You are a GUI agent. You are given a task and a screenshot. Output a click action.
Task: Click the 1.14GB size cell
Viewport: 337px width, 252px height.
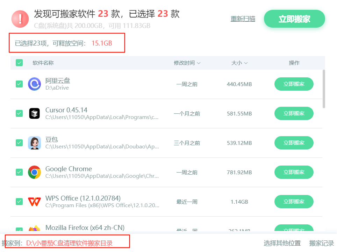(x=239, y=202)
